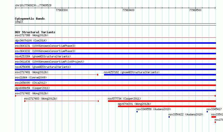Click the chr18:77969230..77969529 coordinate text
223x132 pixels.
pos(33,5)
